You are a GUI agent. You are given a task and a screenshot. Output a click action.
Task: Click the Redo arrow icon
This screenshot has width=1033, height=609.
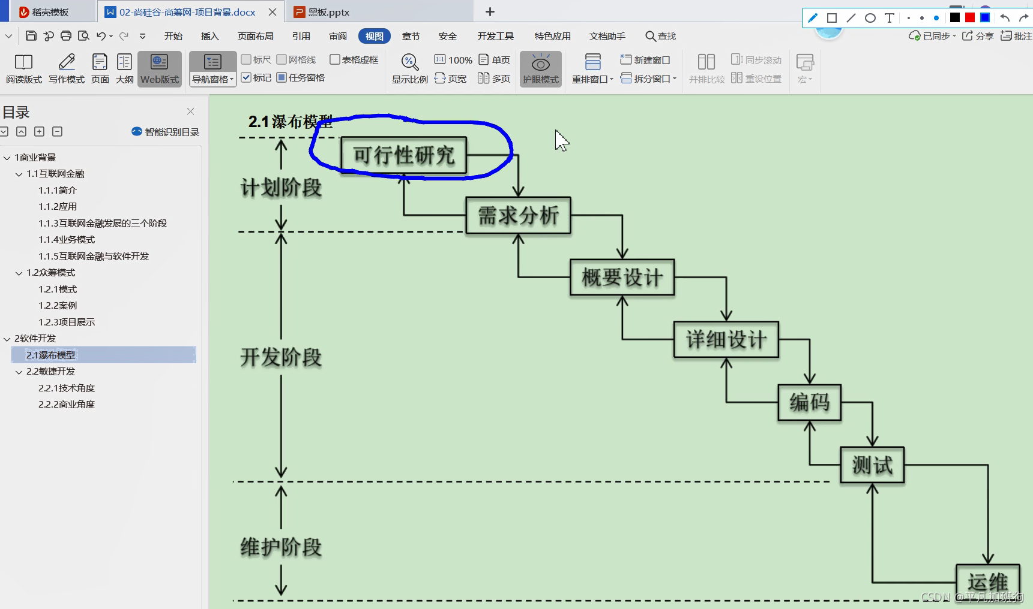tap(124, 36)
